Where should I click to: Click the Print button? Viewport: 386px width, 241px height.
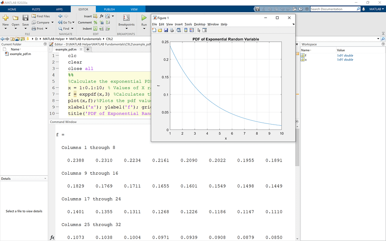(37, 29)
